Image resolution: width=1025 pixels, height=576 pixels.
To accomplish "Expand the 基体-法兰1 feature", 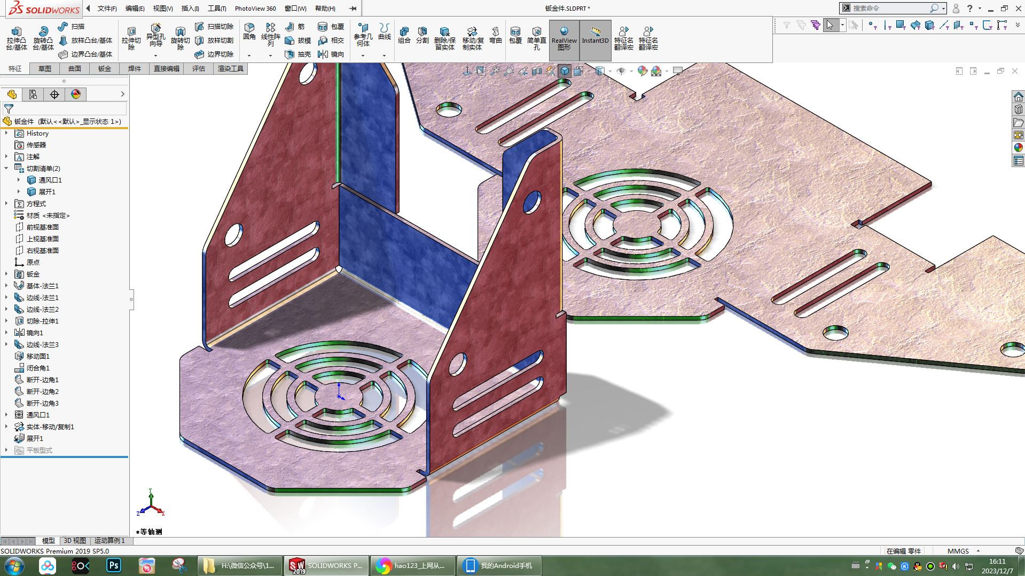I will tap(6, 286).
